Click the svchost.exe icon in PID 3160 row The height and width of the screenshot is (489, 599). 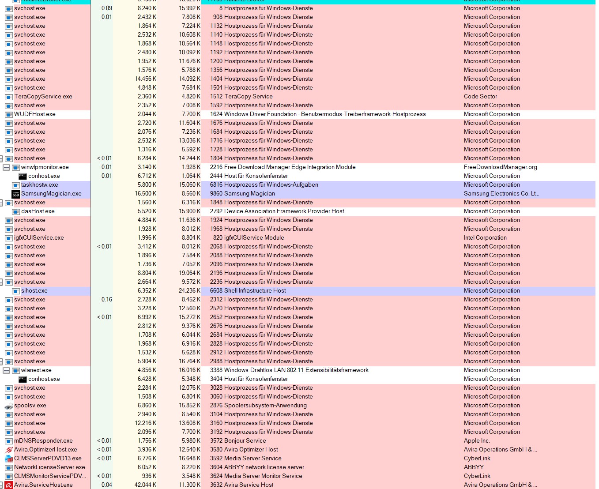coord(8,423)
